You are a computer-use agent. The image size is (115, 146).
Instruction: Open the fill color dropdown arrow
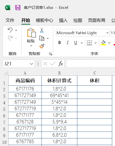(x=109, y=43)
